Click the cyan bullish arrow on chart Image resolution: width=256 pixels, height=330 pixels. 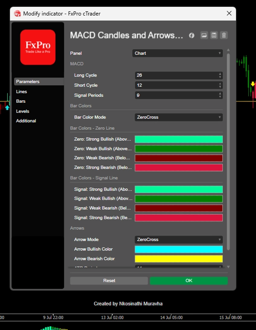point(7,107)
